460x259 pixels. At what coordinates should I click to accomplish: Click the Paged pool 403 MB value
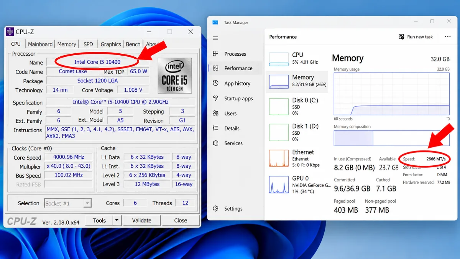point(346,210)
